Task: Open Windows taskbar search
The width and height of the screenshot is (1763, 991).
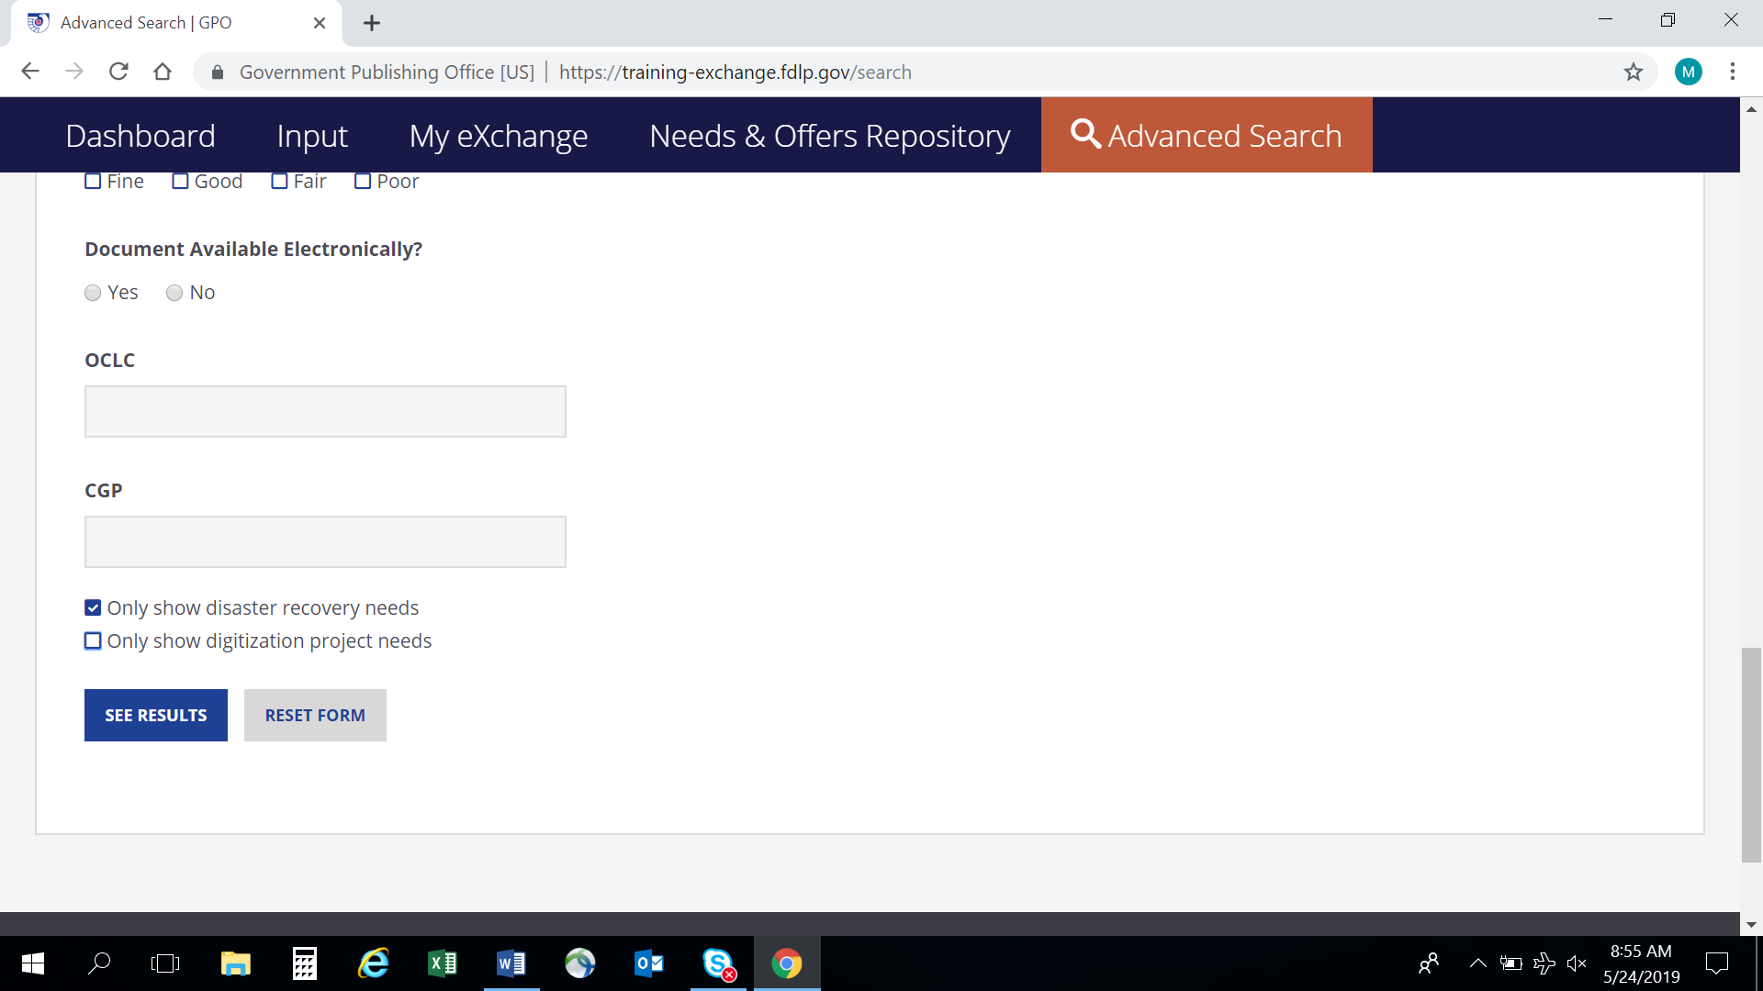Action: (99, 963)
